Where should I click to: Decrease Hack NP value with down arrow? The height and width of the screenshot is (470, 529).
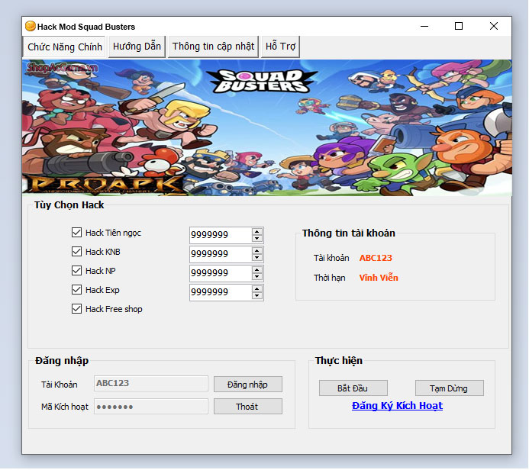[257, 277]
